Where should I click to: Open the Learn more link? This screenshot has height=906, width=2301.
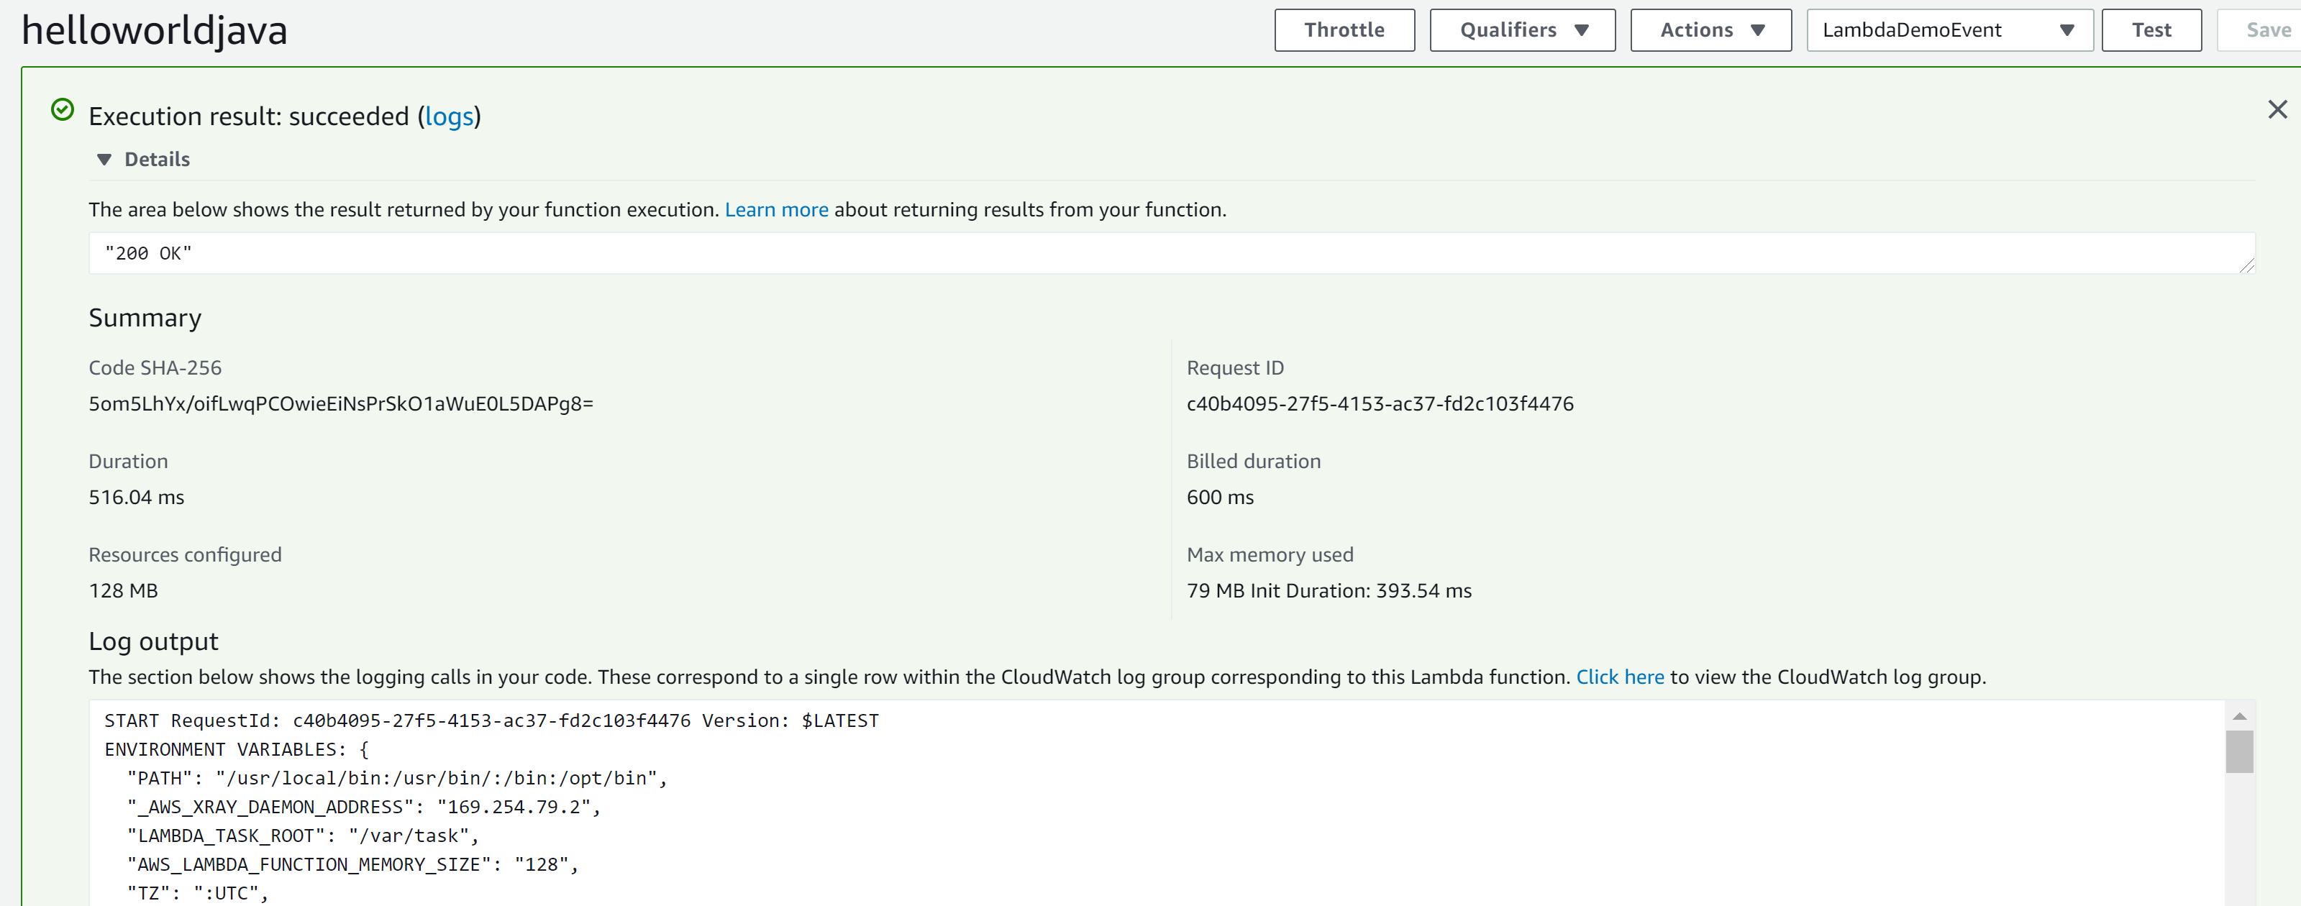click(776, 210)
